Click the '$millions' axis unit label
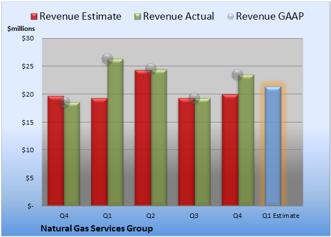This screenshot has height=237, width=331. (x=21, y=29)
